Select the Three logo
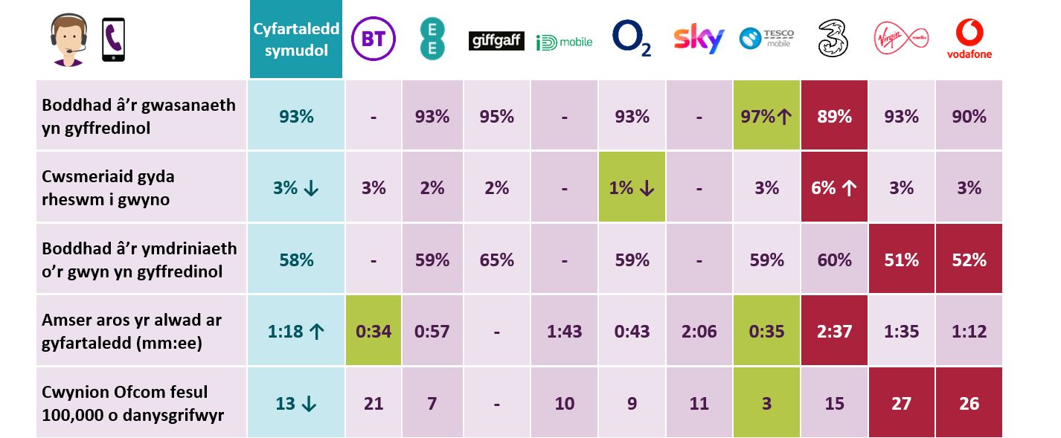Screen dimensions: 1061x438 point(834,39)
